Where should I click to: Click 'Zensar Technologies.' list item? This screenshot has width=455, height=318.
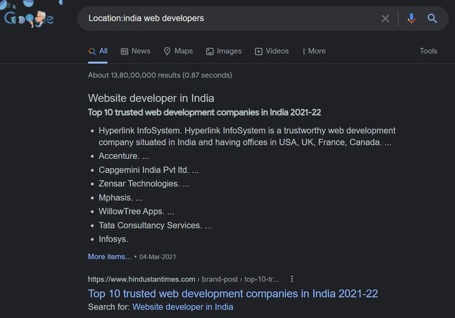pyautogui.click(x=144, y=184)
